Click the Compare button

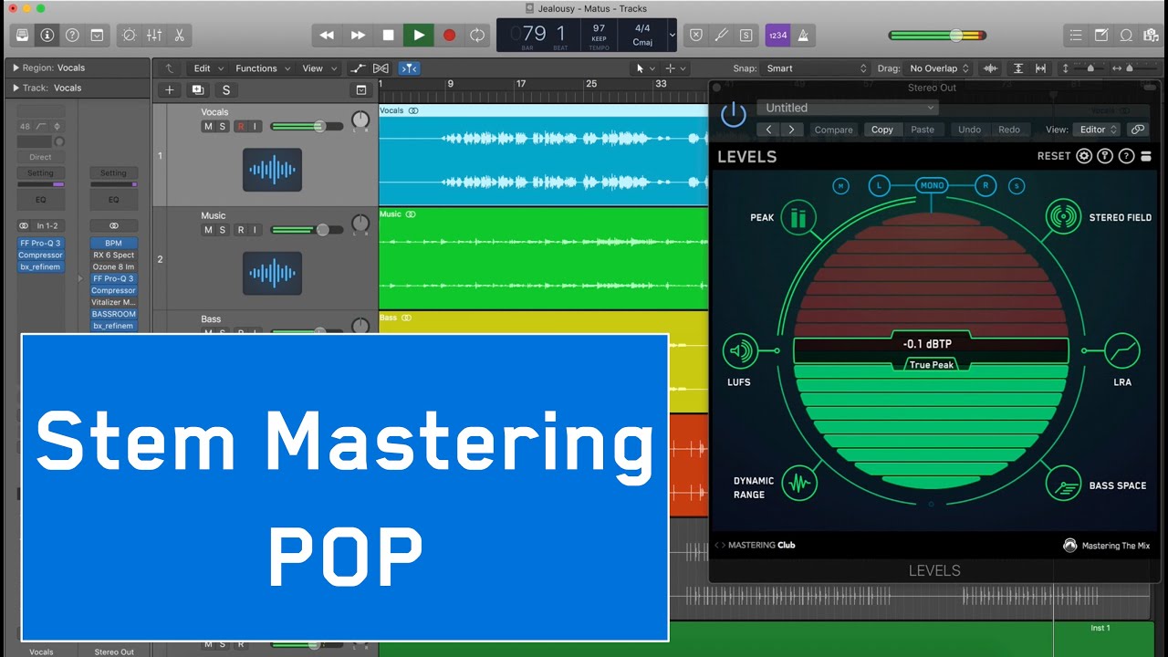pyautogui.click(x=833, y=130)
